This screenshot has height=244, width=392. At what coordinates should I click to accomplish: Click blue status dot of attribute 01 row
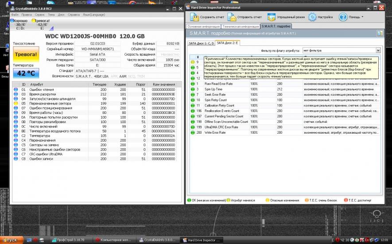16,90
